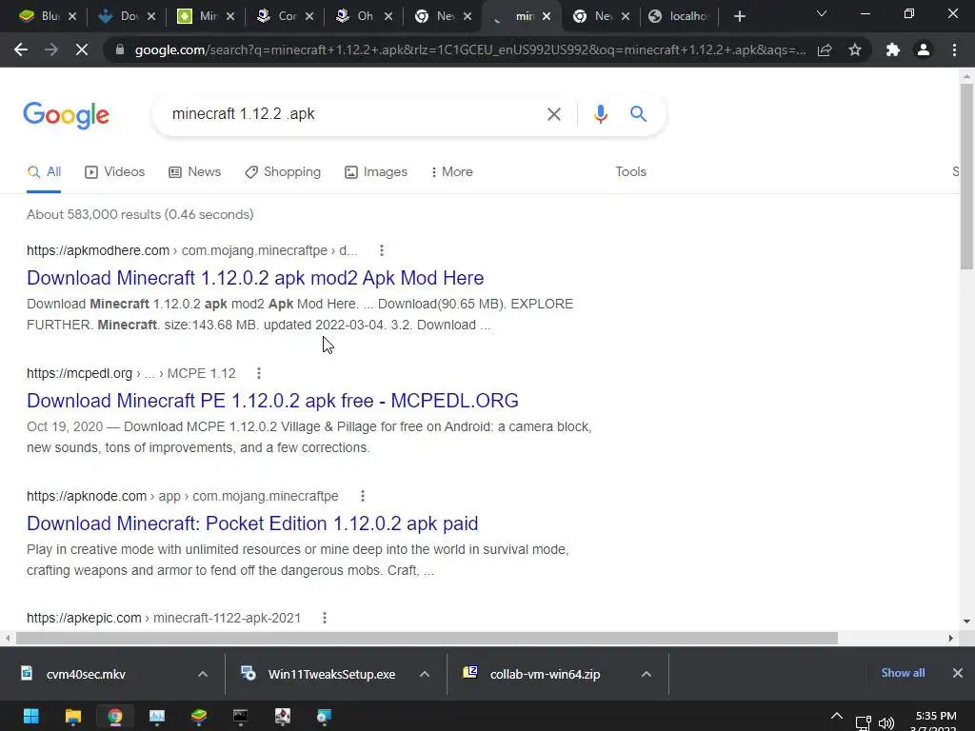This screenshot has width=975, height=731.
Task: Switch to the Videos results tab
Action: coord(114,171)
